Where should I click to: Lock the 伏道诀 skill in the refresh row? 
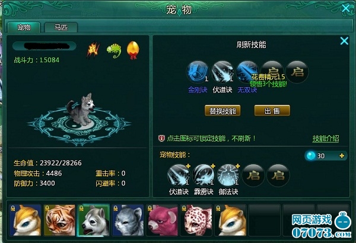pyautogui.click(x=223, y=72)
